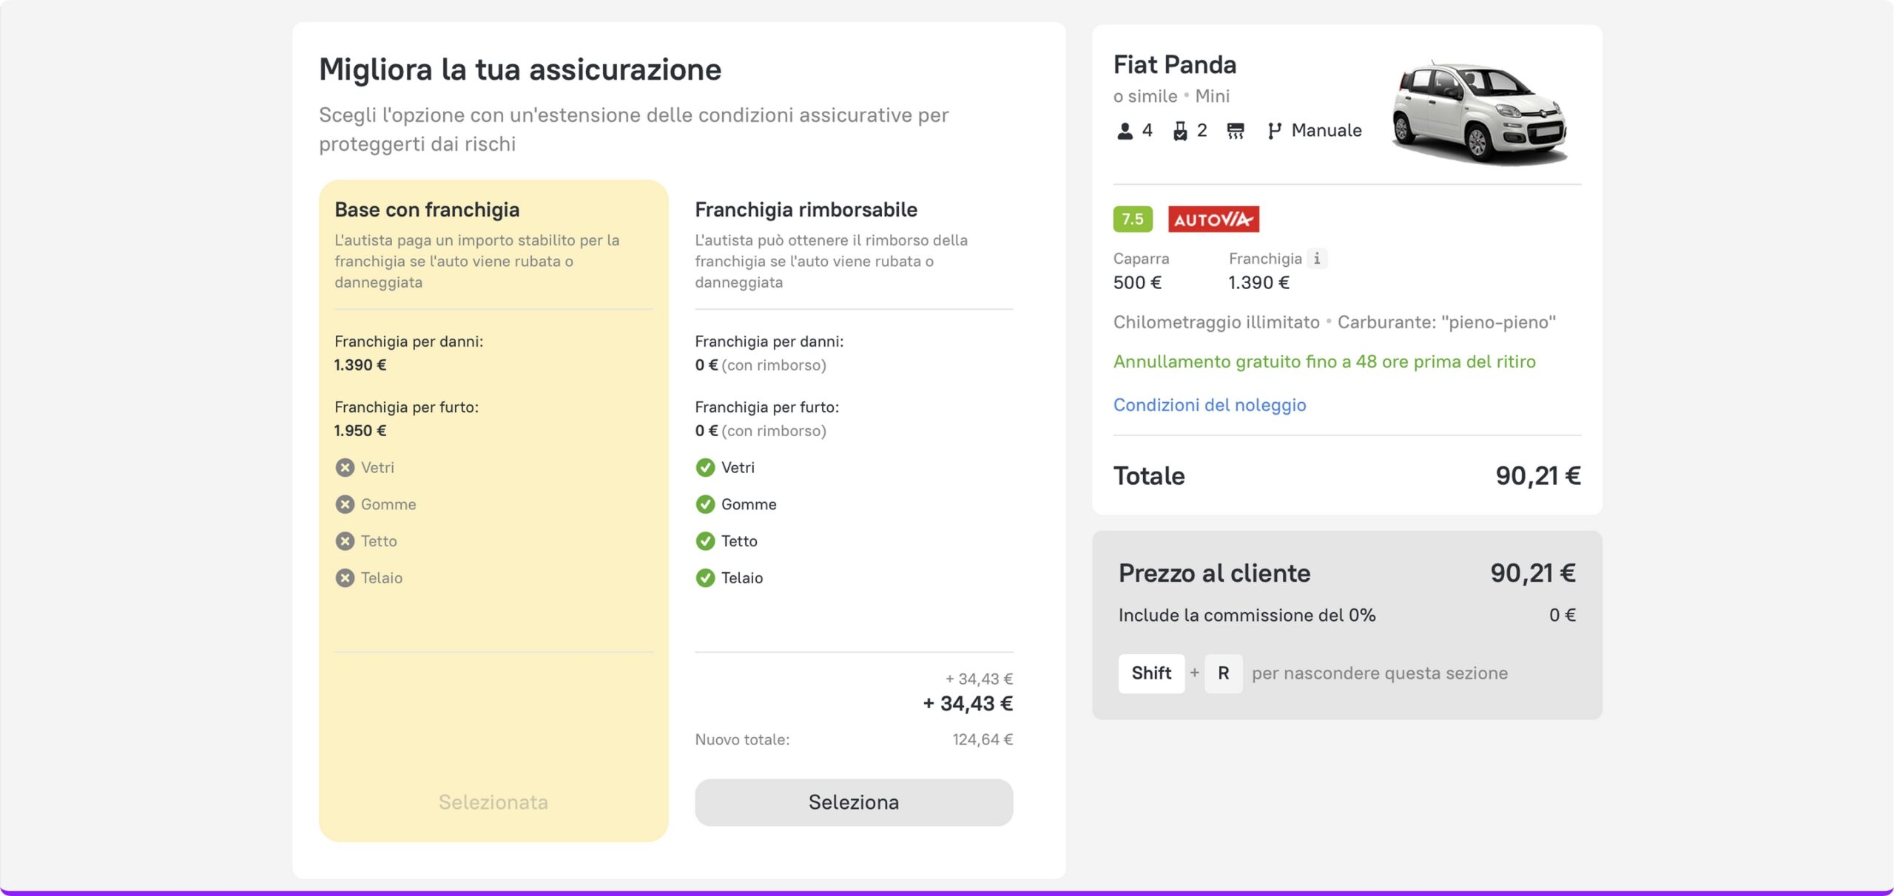The width and height of the screenshot is (1894, 896).
Task: Click grey cross icon beside Gomme
Action: click(x=345, y=504)
